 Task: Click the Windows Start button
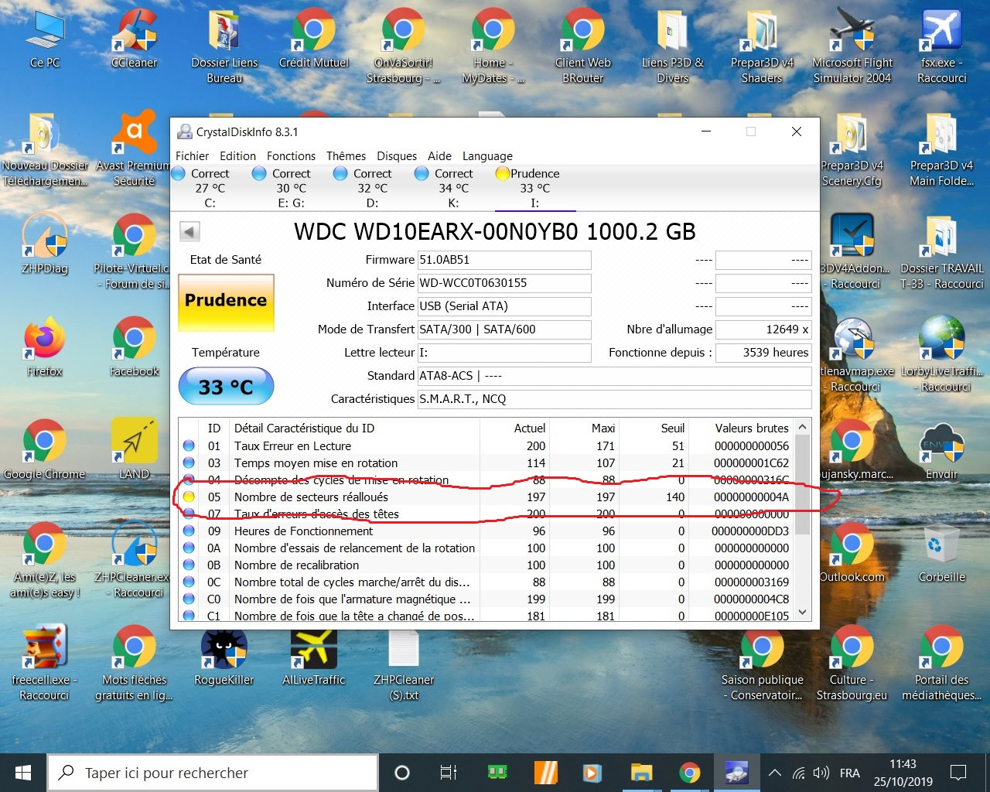click(23, 772)
